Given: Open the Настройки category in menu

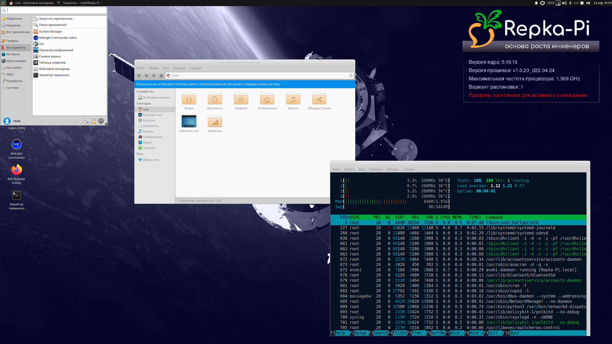Looking at the screenshot, I should [x=14, y=68].
